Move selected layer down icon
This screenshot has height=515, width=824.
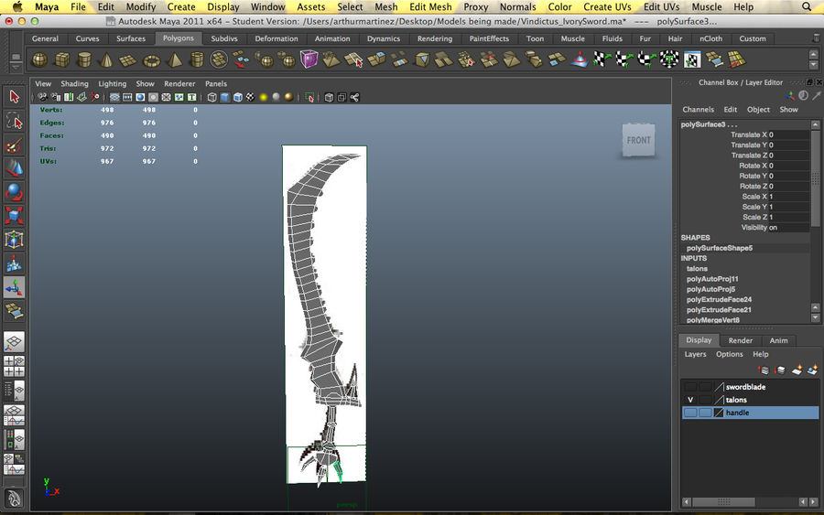click(780, 370)
